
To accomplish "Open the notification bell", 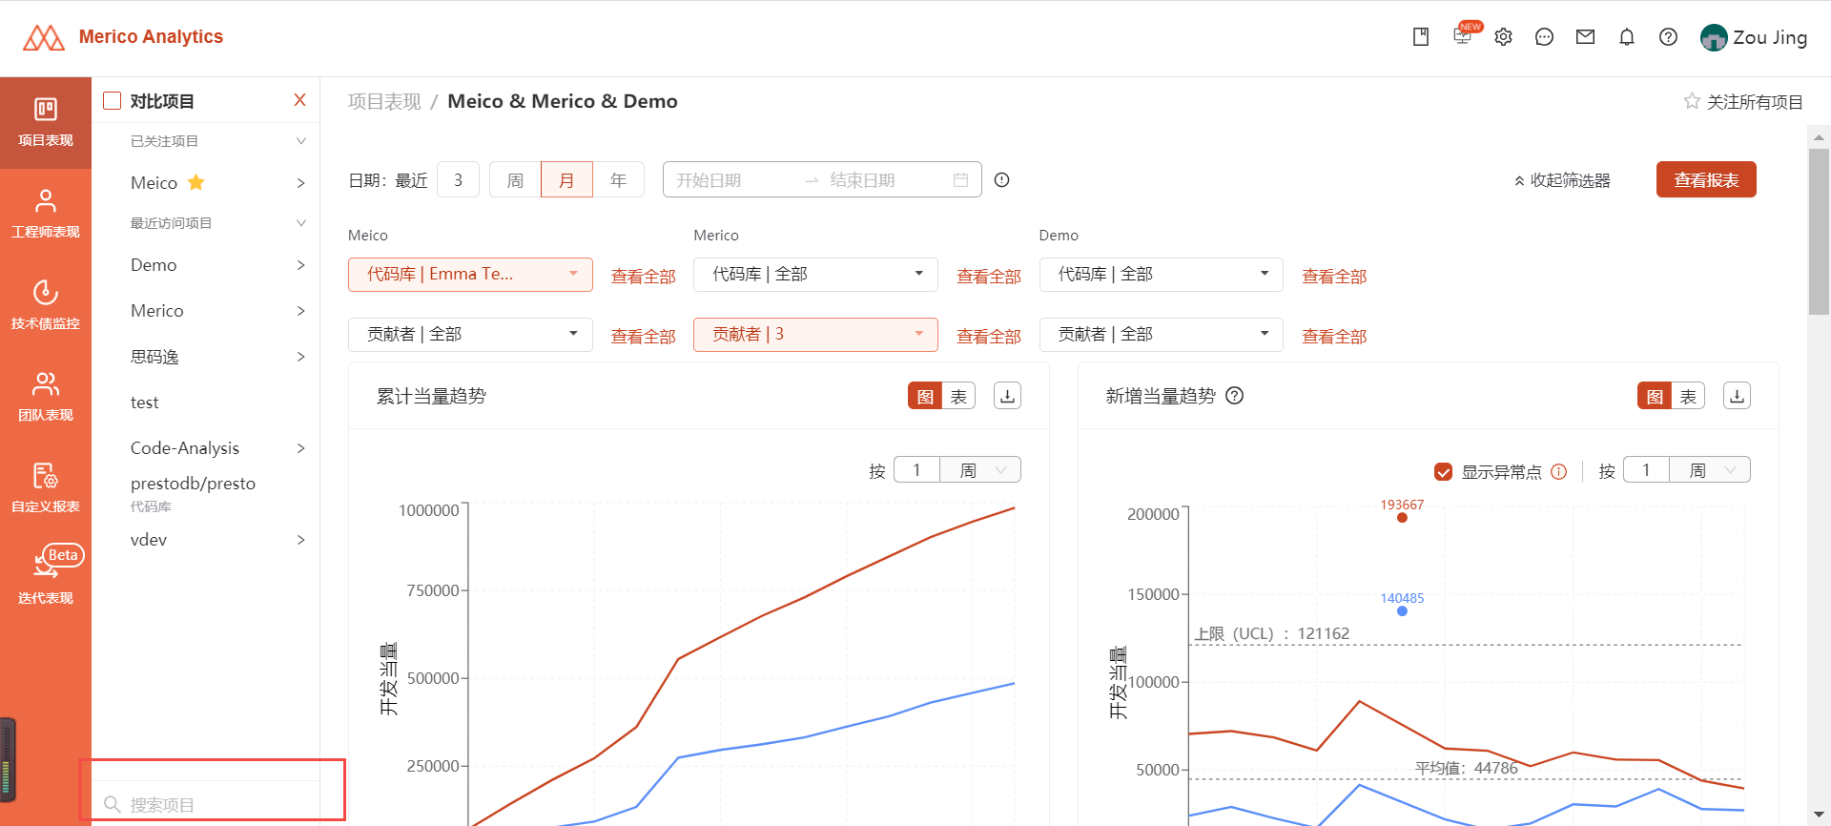I will tap(1627, 37).
